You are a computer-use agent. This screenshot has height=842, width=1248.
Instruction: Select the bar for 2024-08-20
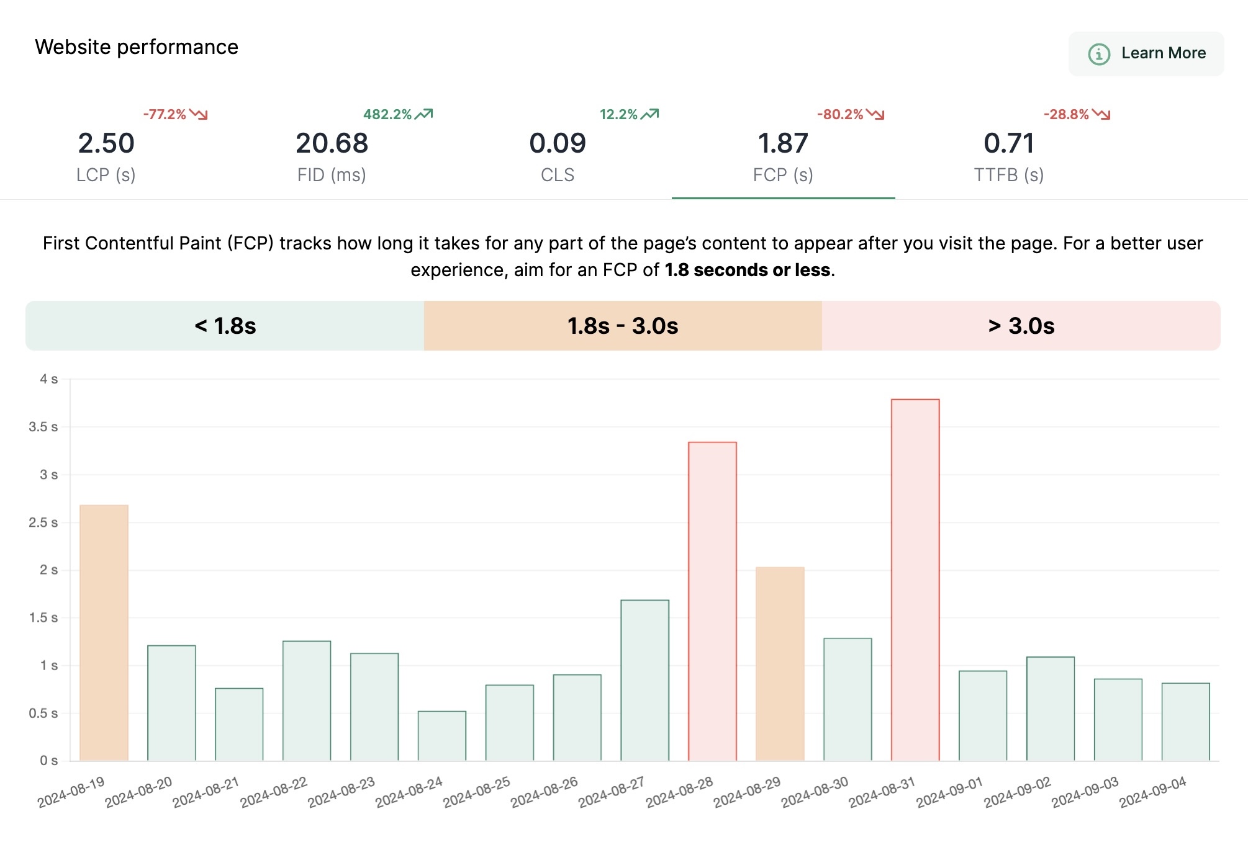[171, 703]
